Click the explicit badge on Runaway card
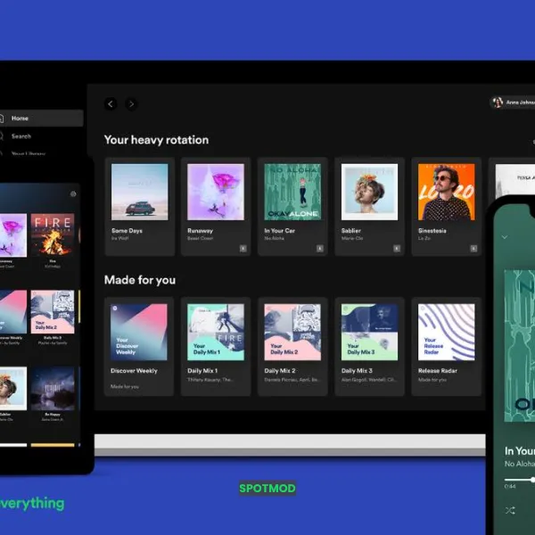This screenshot has height=535, width=535. [x=243, y=249]
